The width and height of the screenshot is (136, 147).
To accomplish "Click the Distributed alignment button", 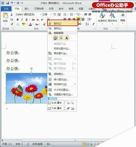I will (83, 19).
